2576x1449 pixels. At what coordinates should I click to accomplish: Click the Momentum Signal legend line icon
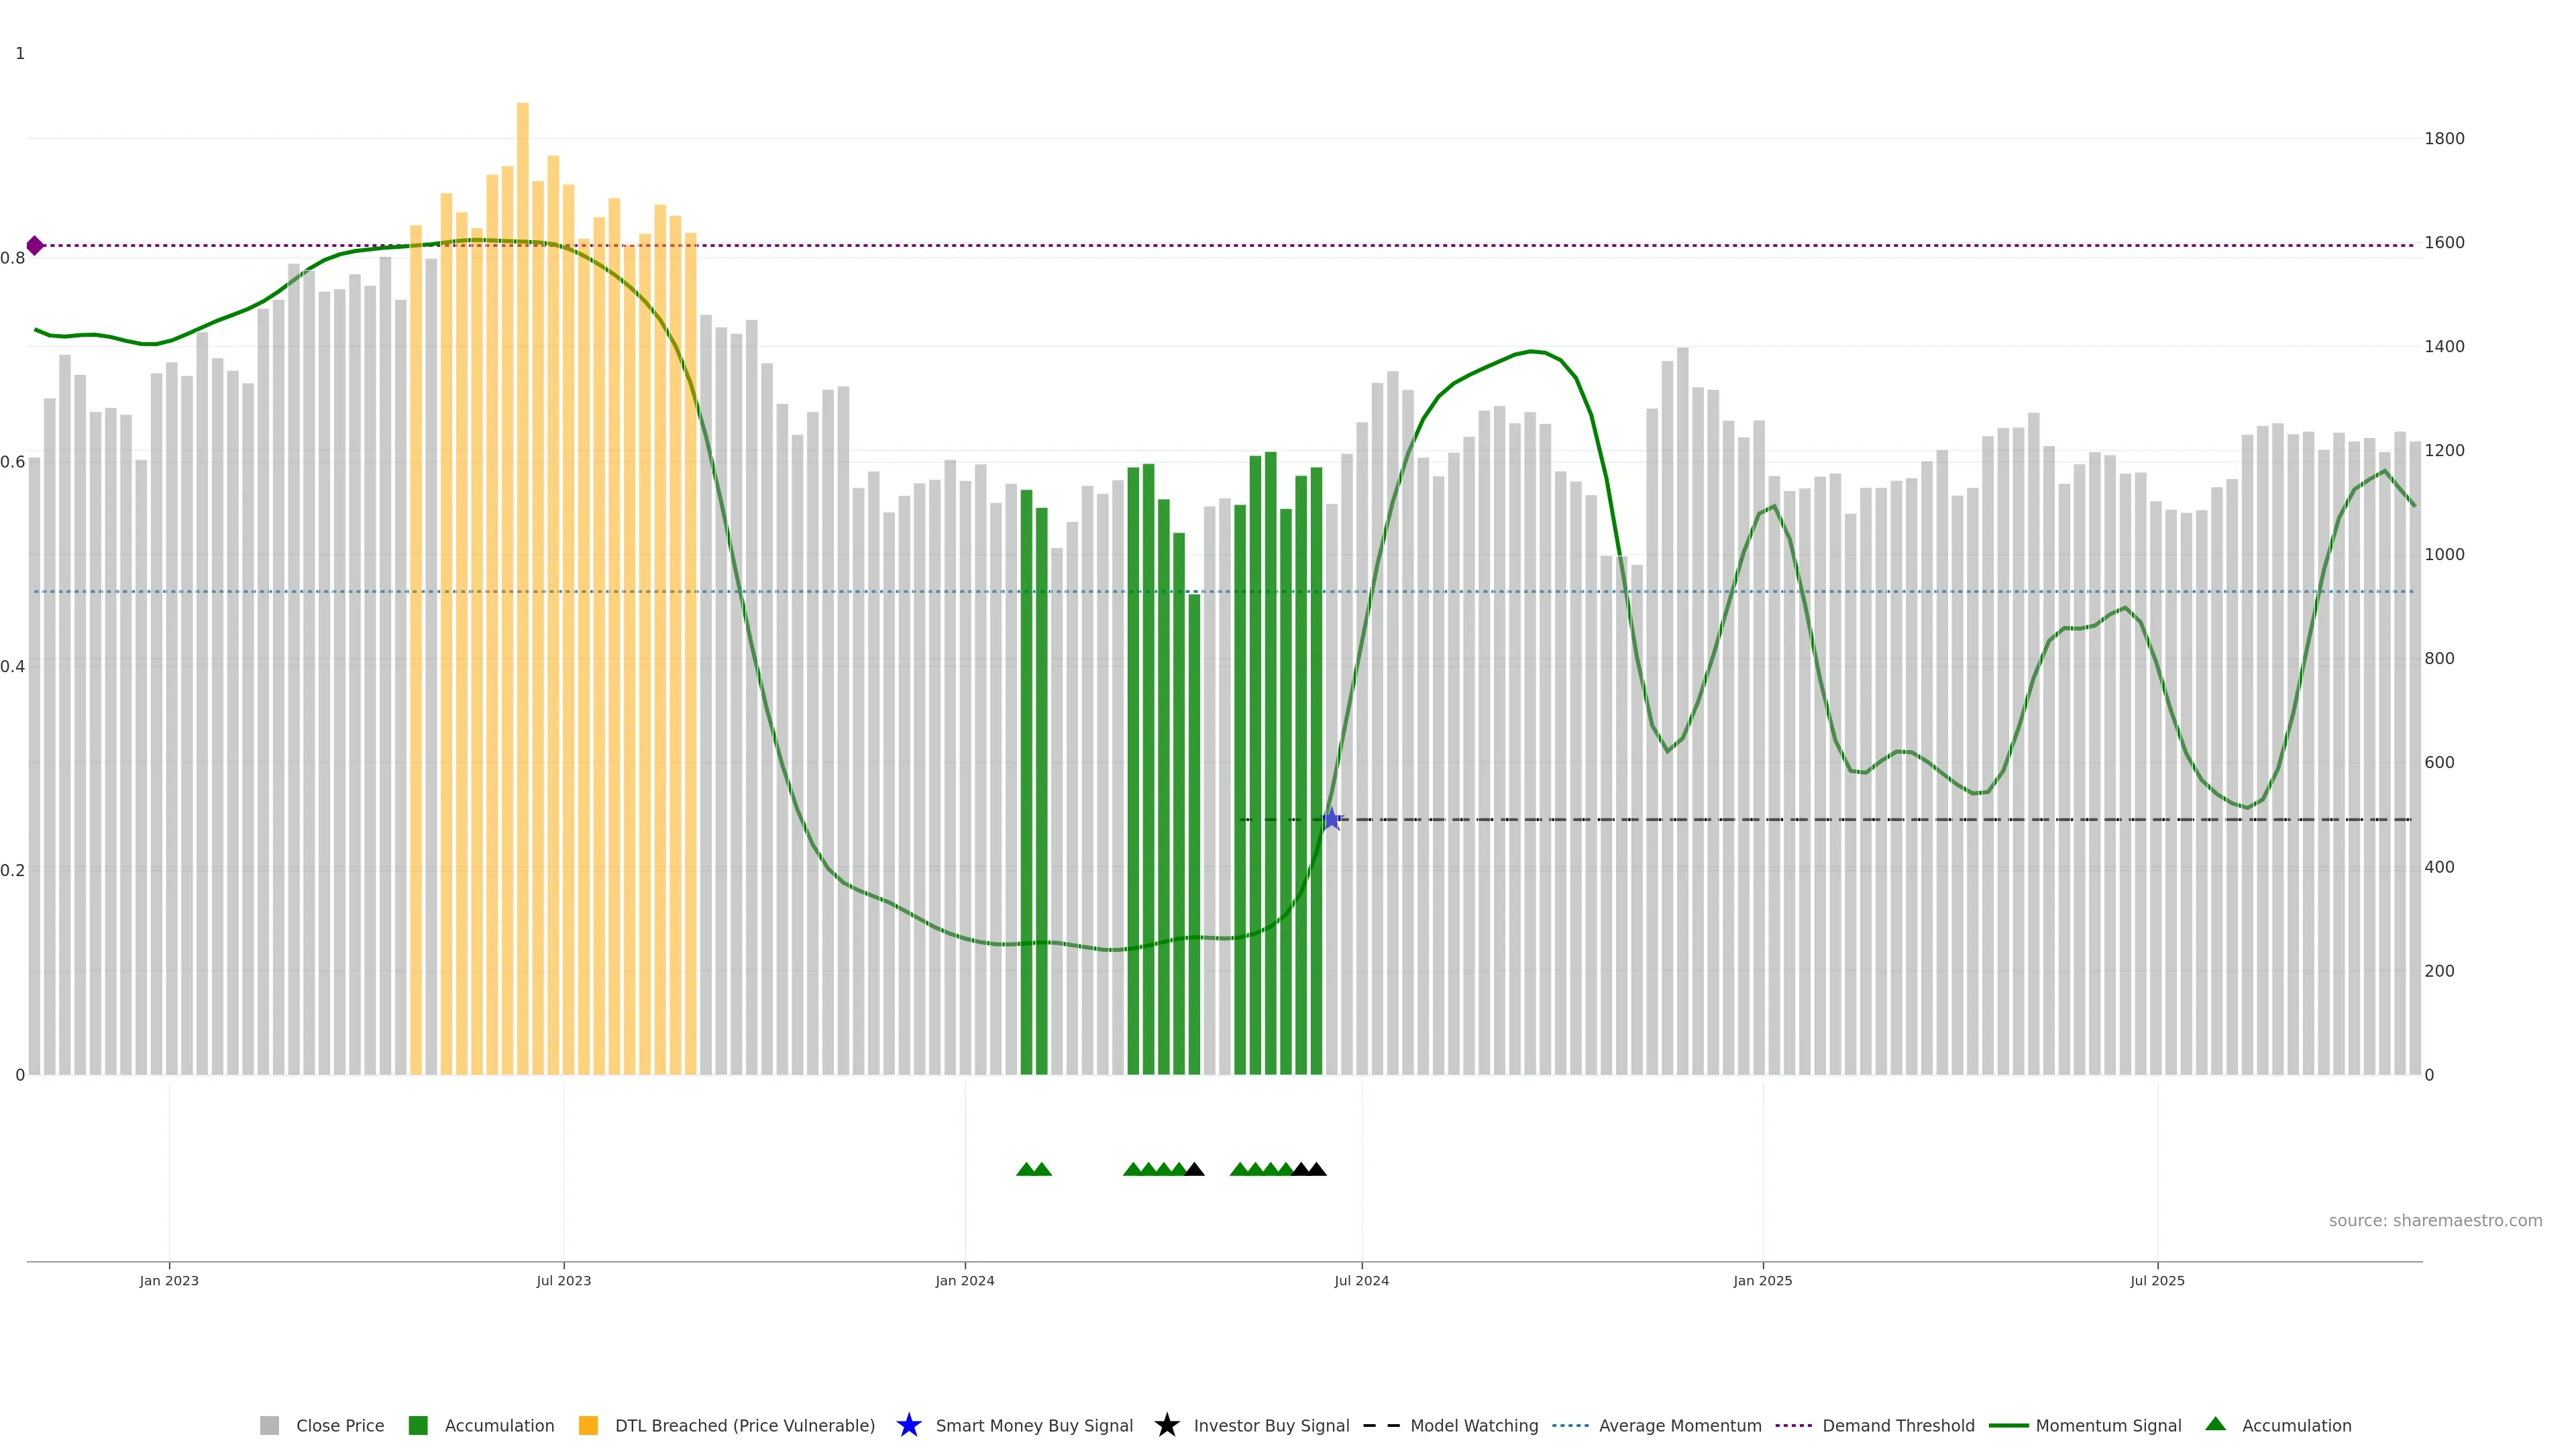[2009, 1425]
